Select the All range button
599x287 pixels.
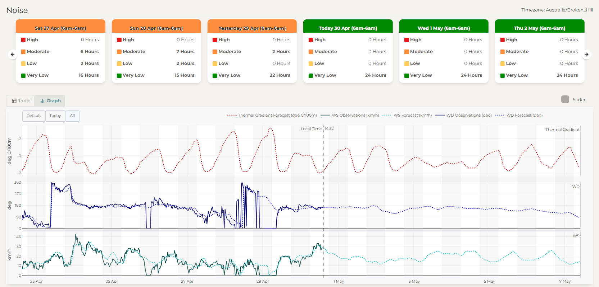pos(72,116)
